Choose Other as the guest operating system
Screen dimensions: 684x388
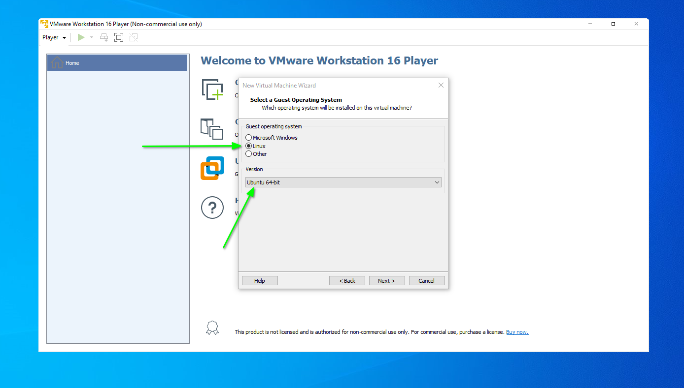248,153
